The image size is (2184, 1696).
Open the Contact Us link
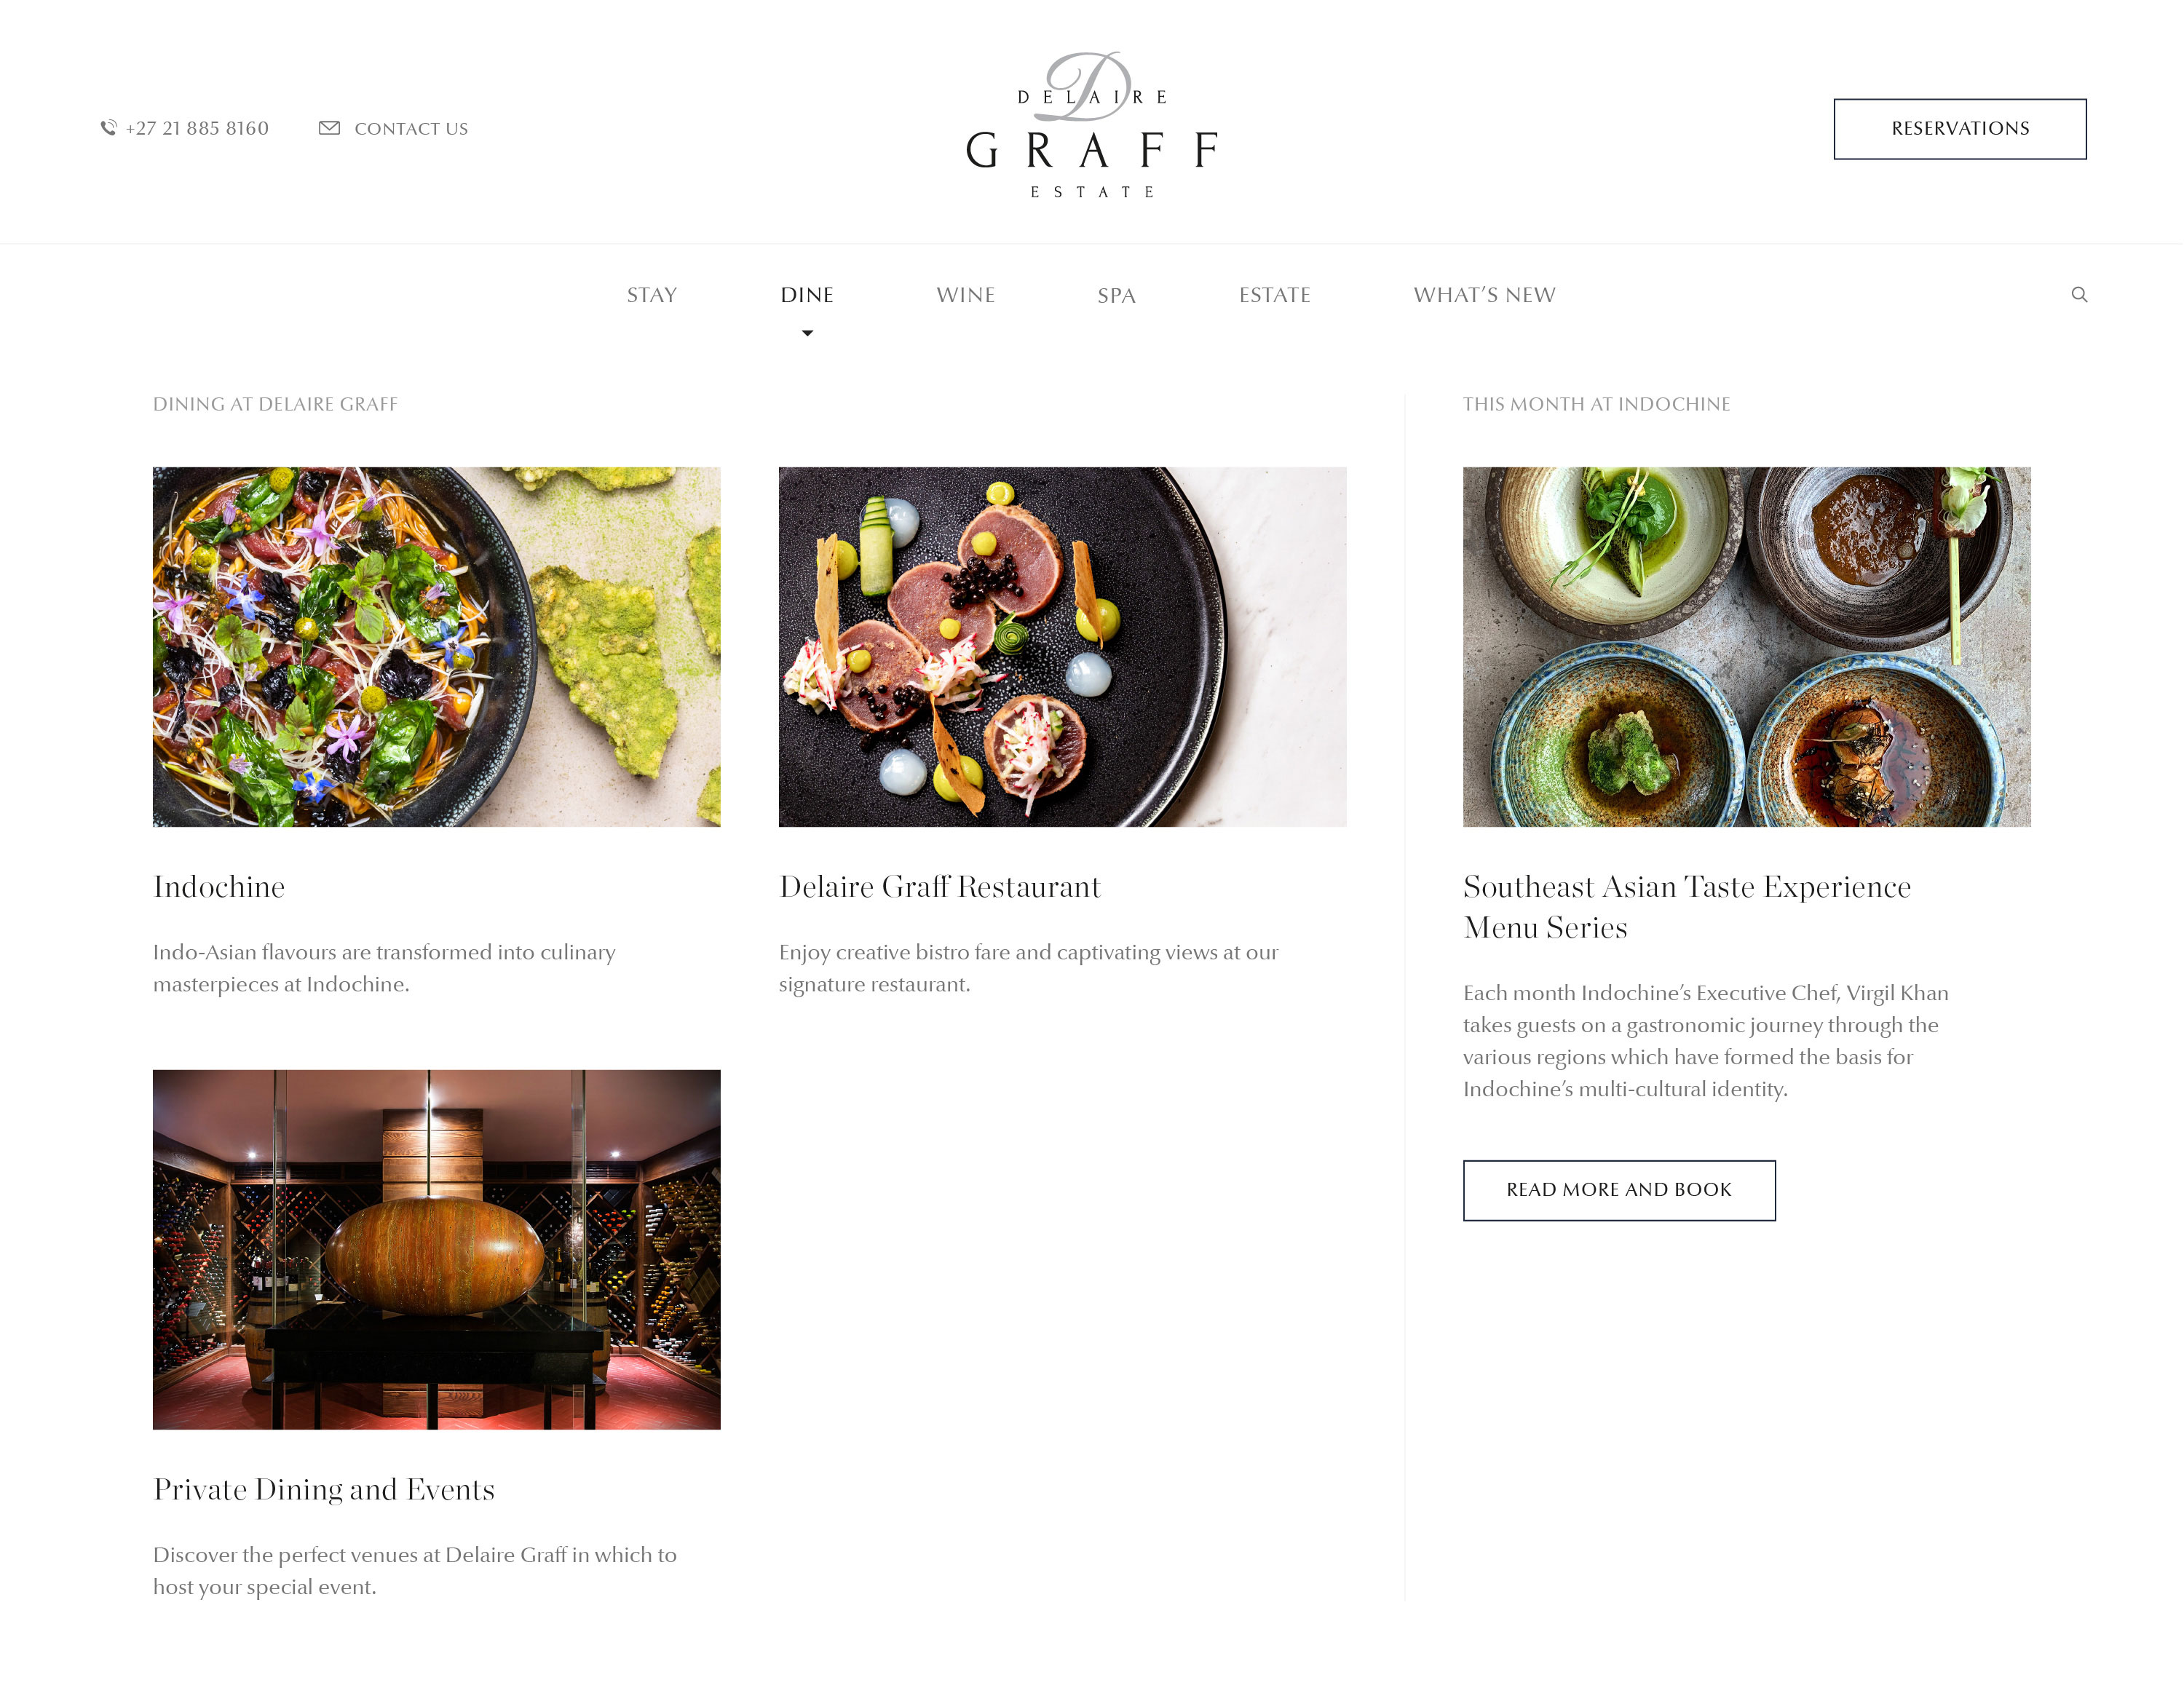tap(411, 128)
